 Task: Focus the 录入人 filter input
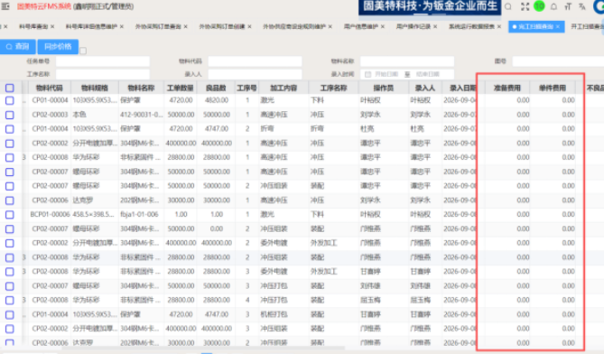255,74
